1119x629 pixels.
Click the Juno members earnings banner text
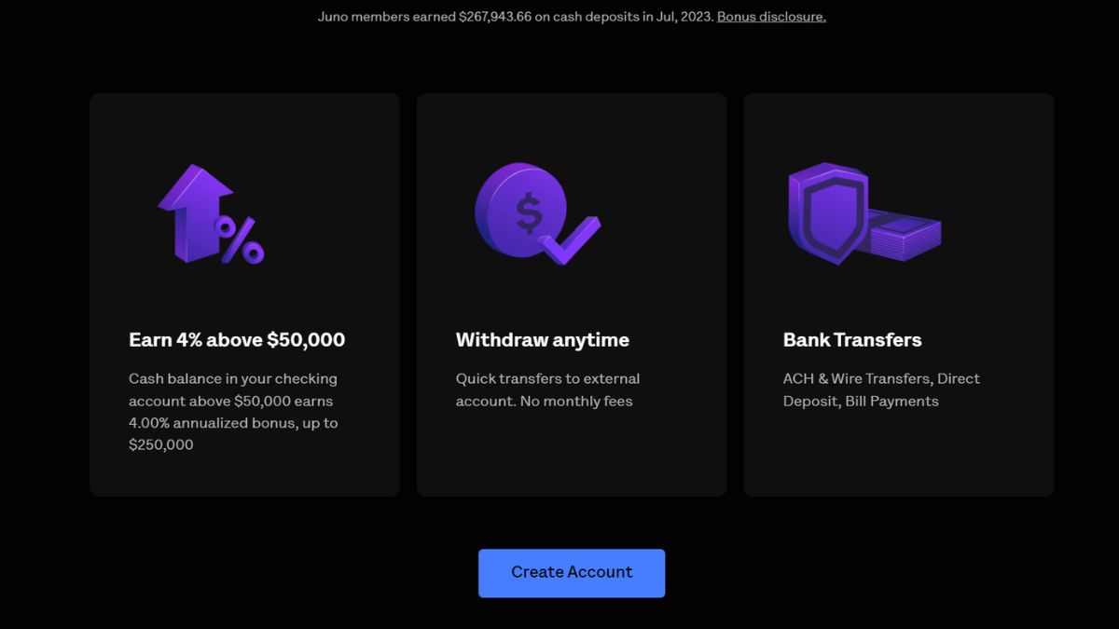513,16
